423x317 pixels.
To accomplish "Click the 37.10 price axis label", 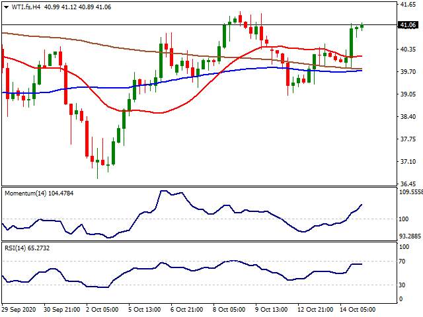I will tap(408, 161).
